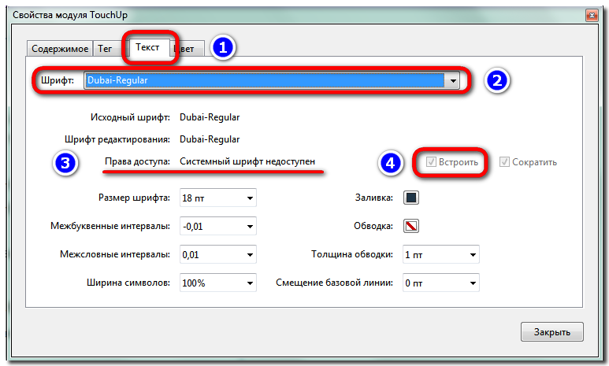Toggle the Сократить checkbox

[x=504, y=162]
